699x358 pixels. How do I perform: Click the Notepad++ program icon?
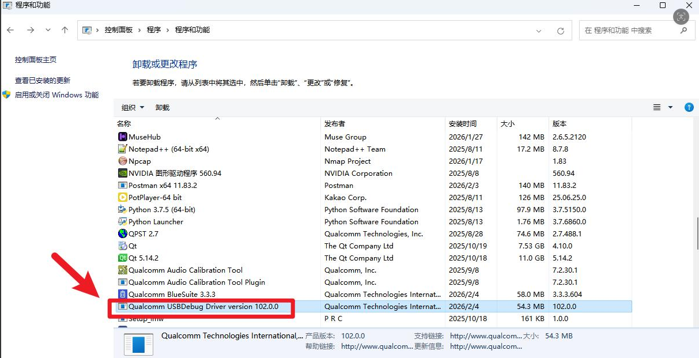pyautogui.click(x=122, y=149)
